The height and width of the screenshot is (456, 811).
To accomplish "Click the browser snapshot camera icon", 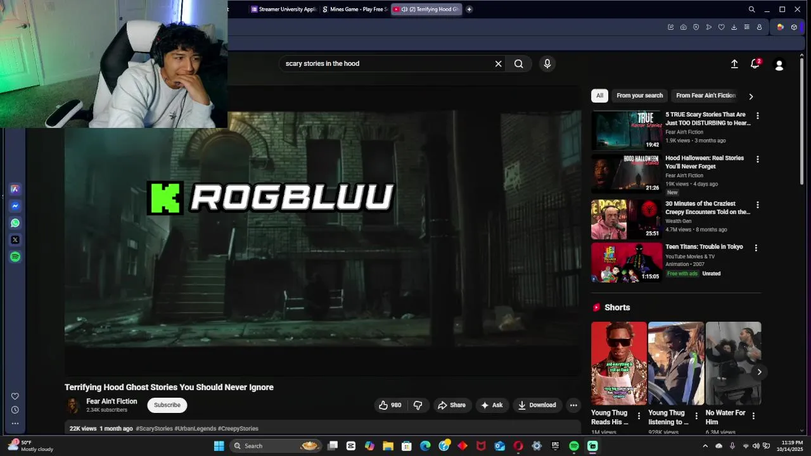I will pyautogui.click(x=683, y=27).
